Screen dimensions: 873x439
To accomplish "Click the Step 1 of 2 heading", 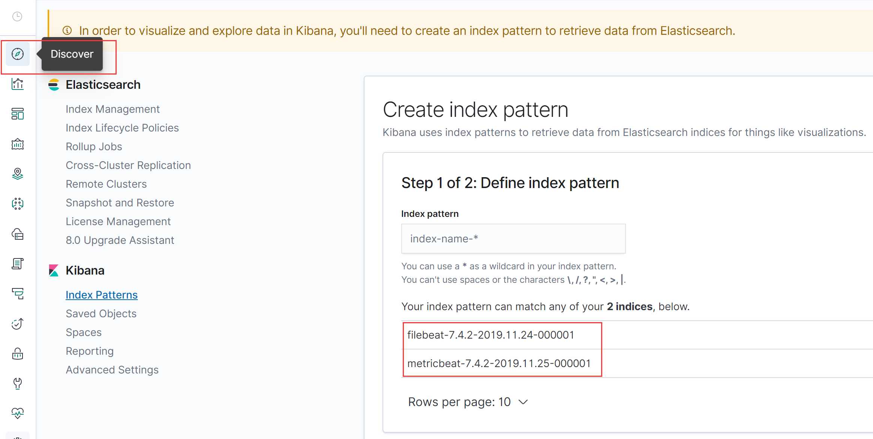I will 510,183.
